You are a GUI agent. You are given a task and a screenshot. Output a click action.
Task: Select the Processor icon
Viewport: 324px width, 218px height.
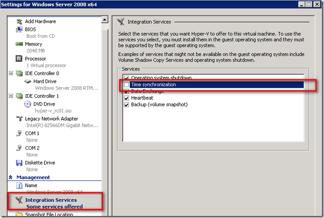click(x=19, y=59)
